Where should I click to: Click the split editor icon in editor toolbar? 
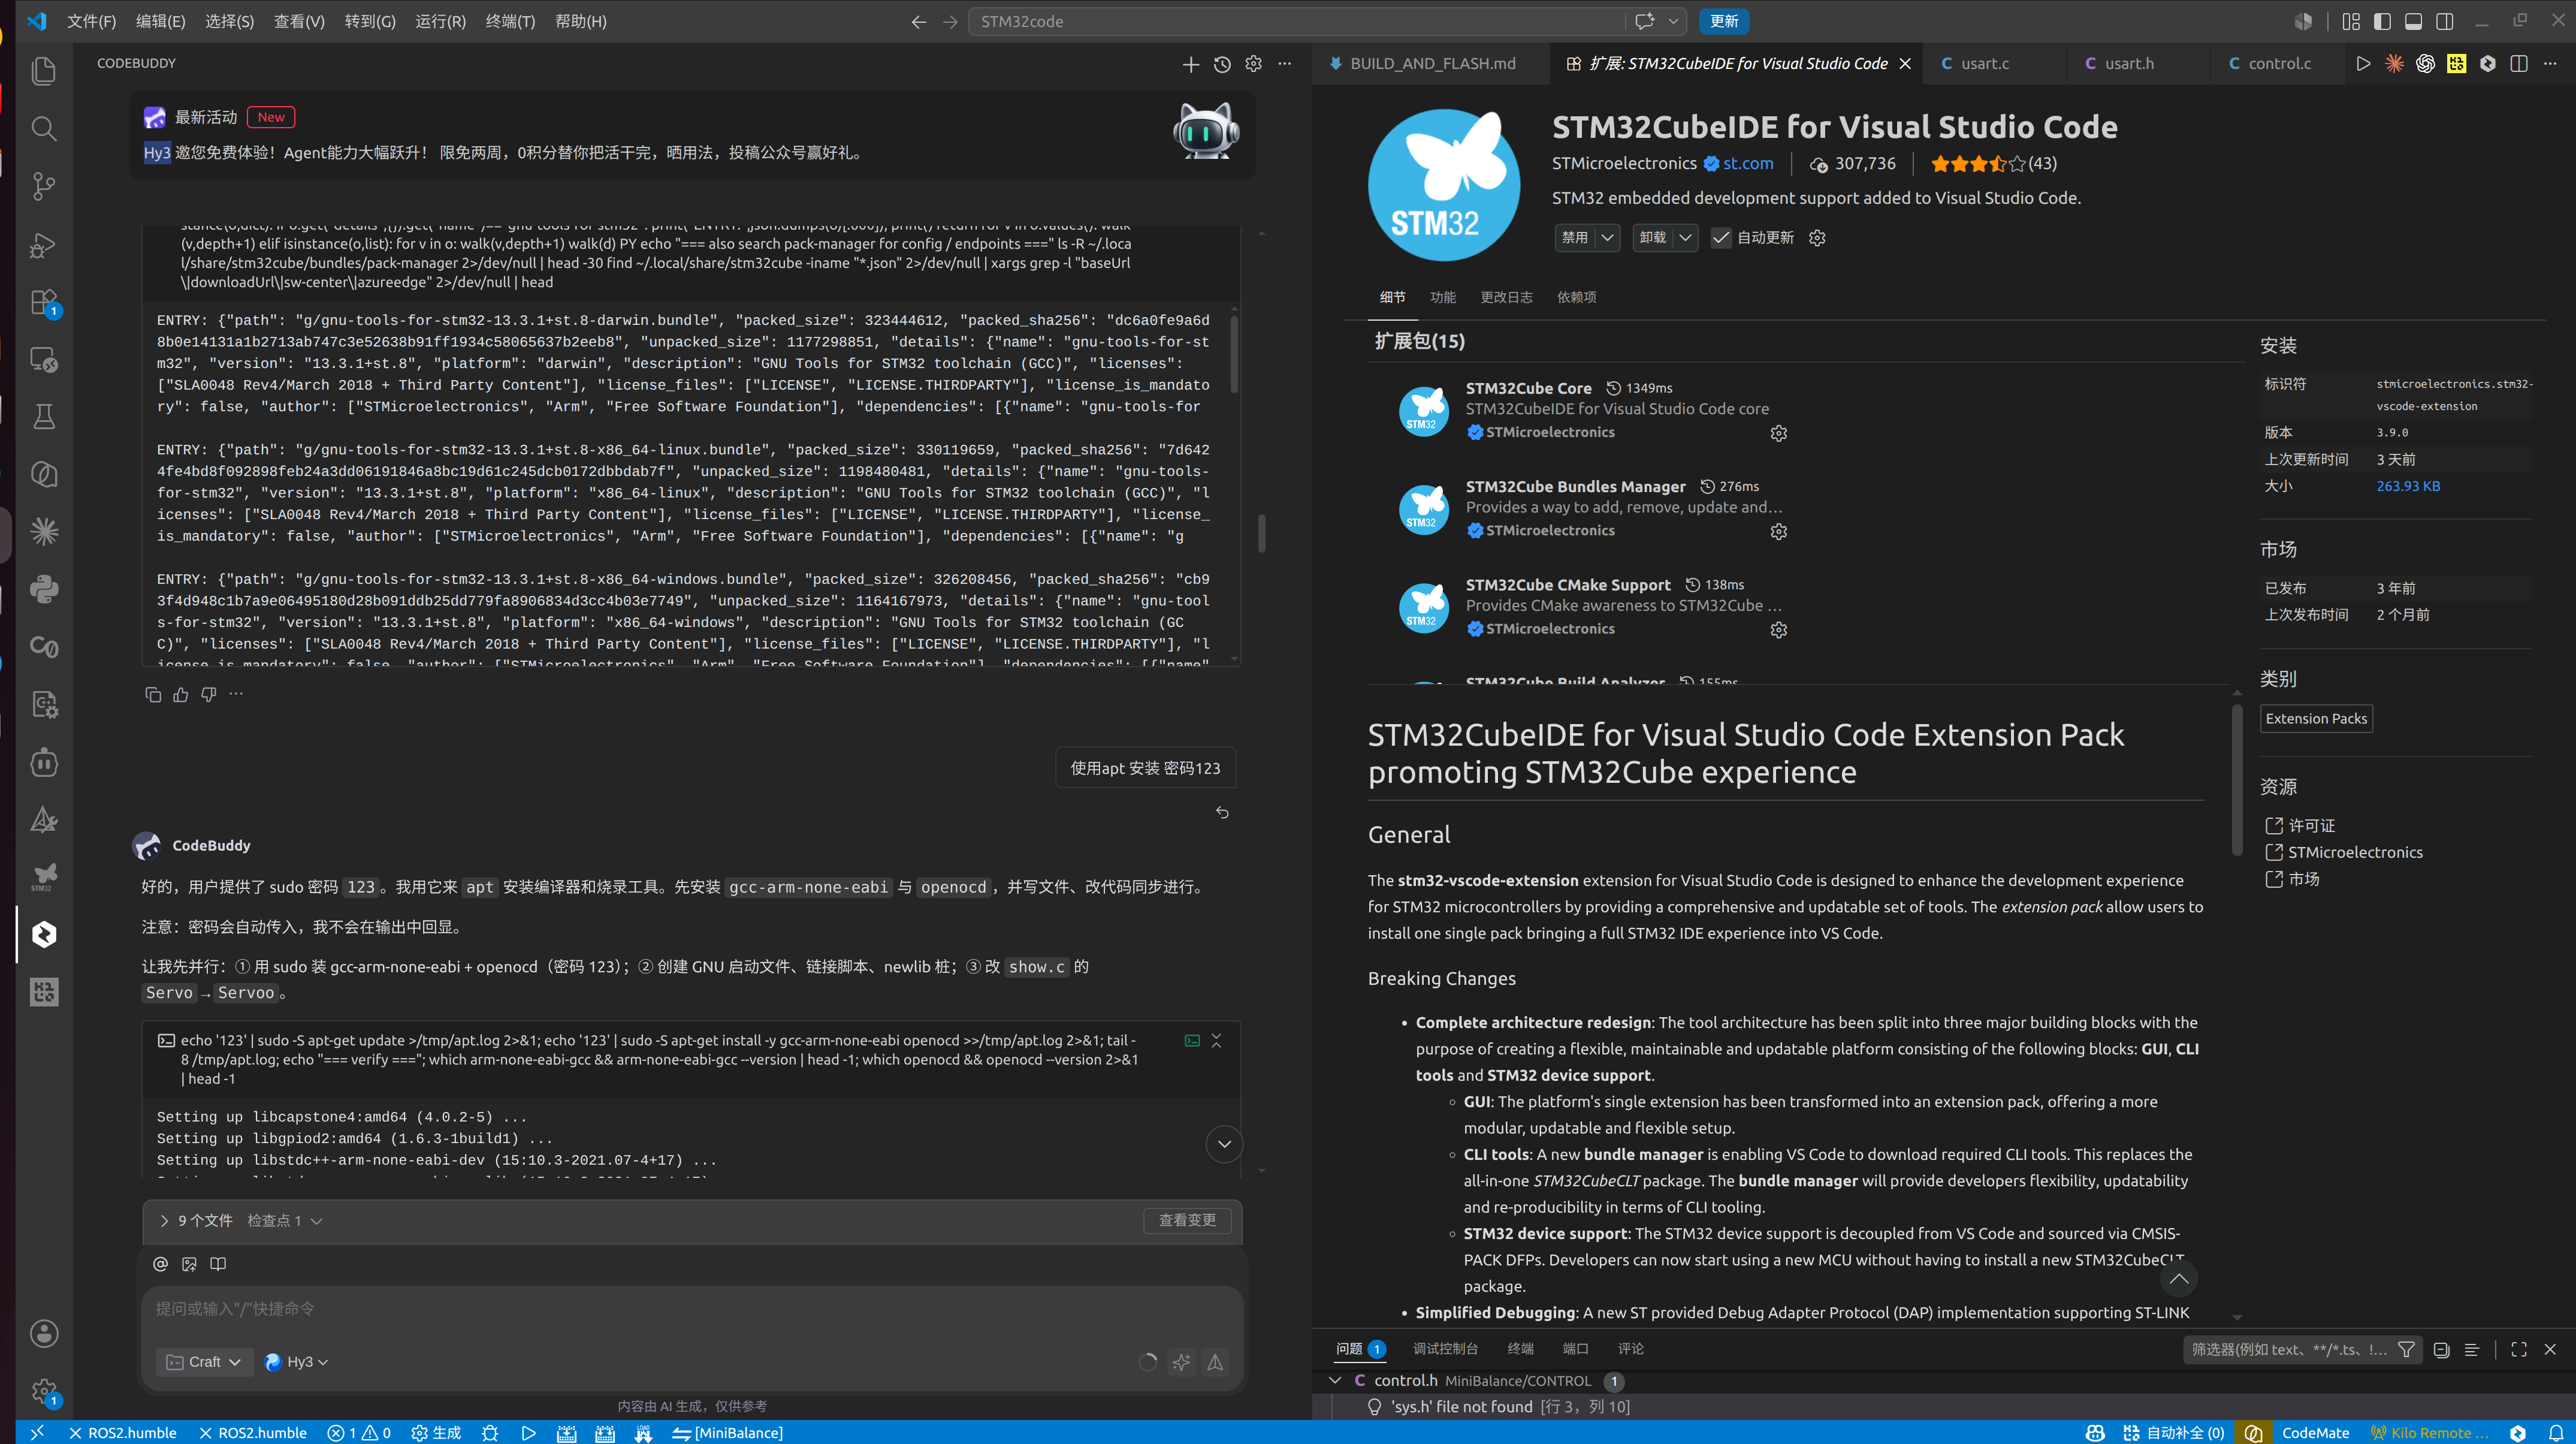pyautogui.click(x=2519, y=64)
